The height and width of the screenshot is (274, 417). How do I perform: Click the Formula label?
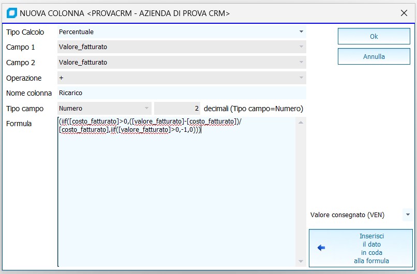click(19, 124)
